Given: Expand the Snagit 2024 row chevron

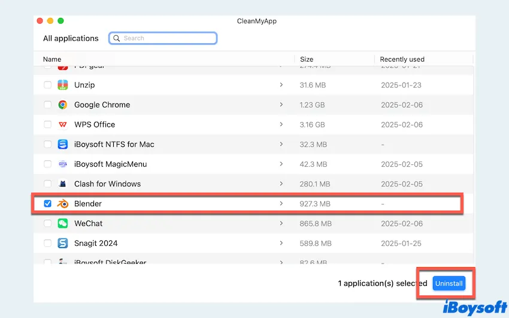Looking at the screenshot, I should (x=281, y=243).
